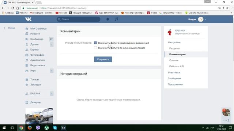Image resolution: width=234 pixels, height=131 pixels.
Task: Open Моя Страница in left menu
Action: [38, 28]
